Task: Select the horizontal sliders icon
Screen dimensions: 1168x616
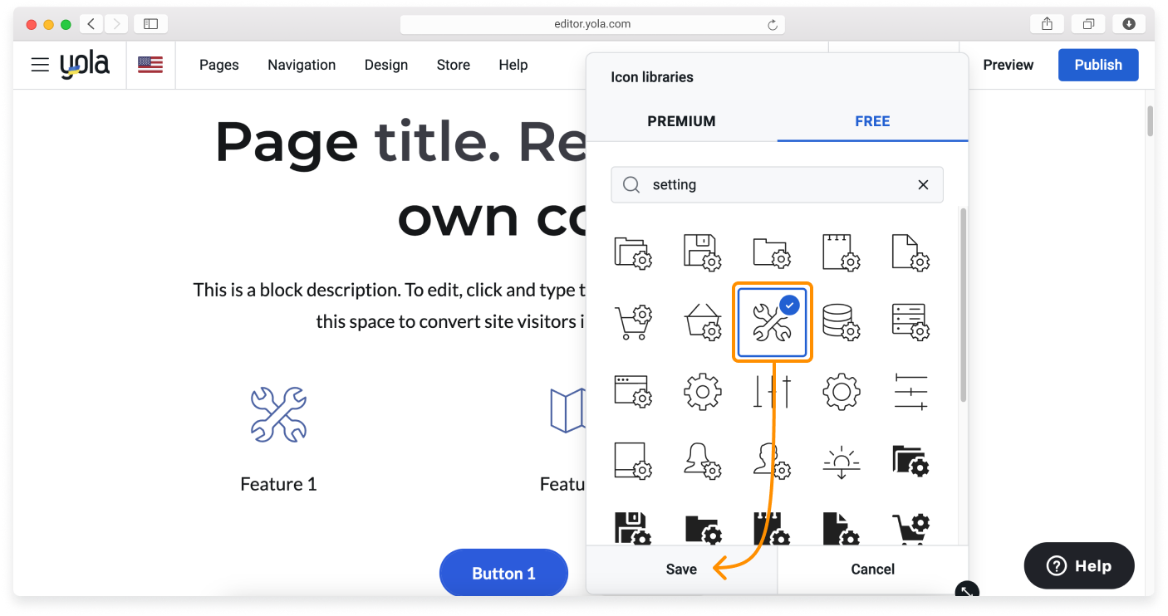Action: [x=910, y=391]
